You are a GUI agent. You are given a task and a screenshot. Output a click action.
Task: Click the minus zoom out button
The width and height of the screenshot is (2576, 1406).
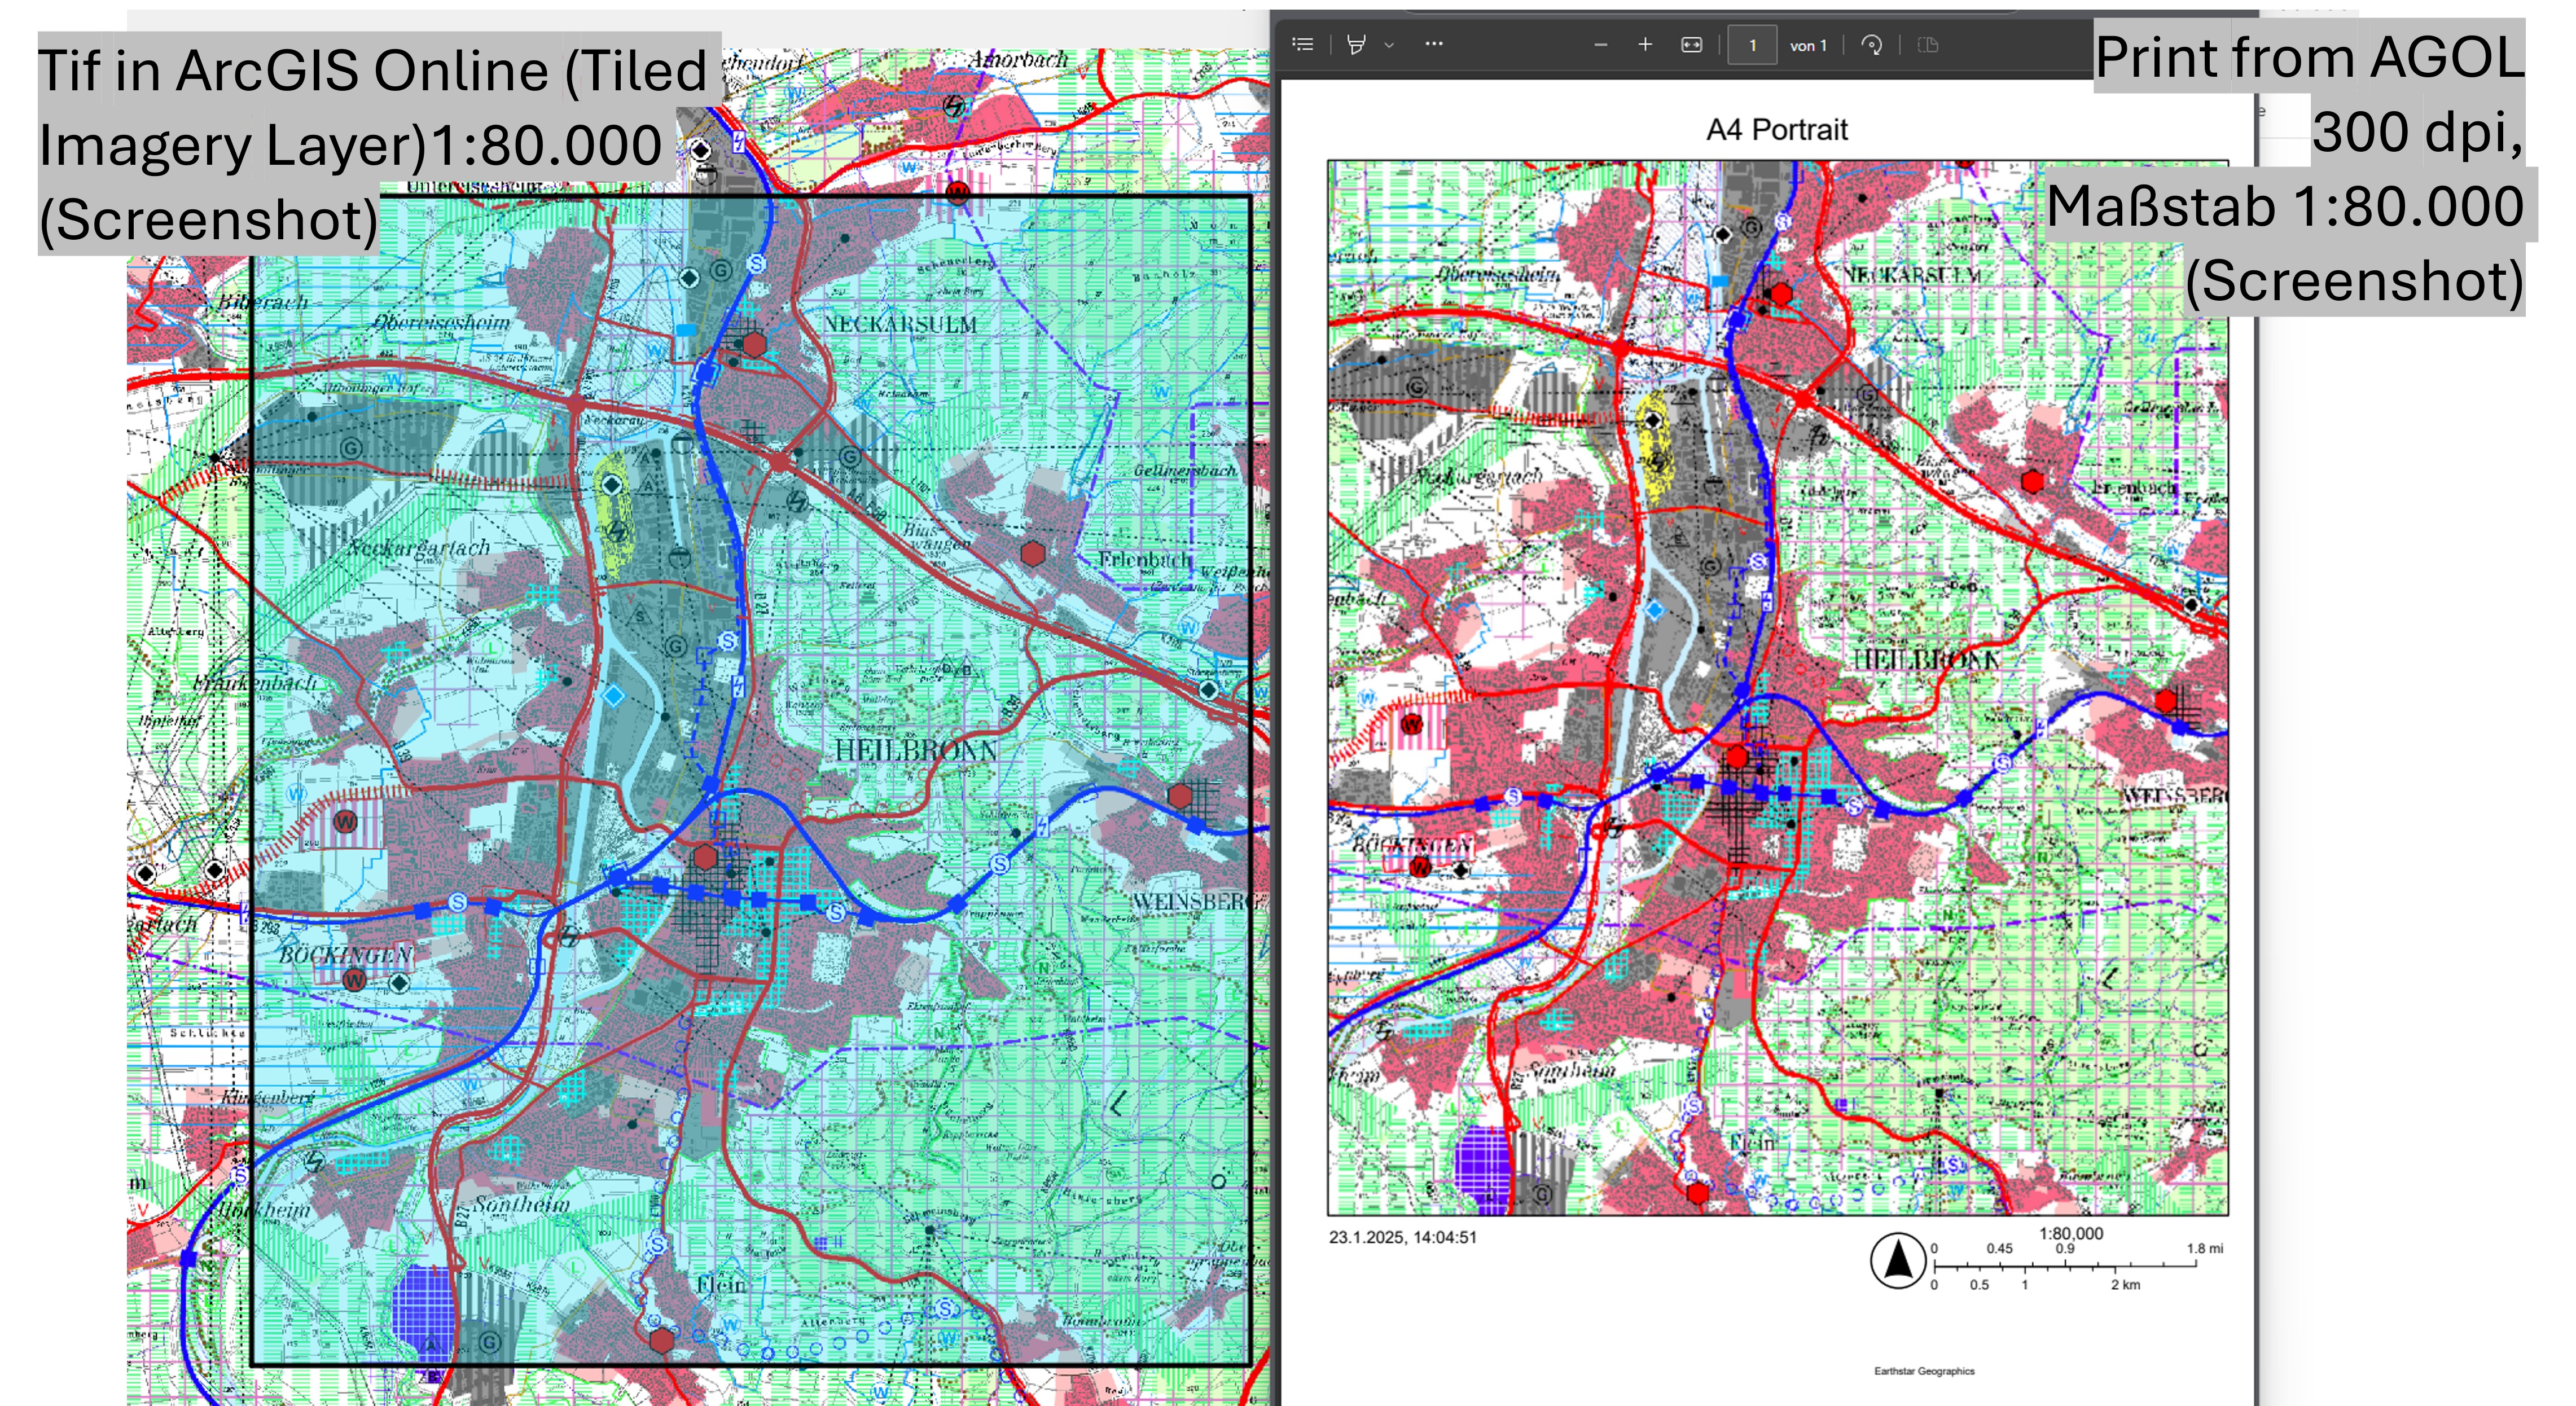pyautogui.click(x=1600, y=45)
